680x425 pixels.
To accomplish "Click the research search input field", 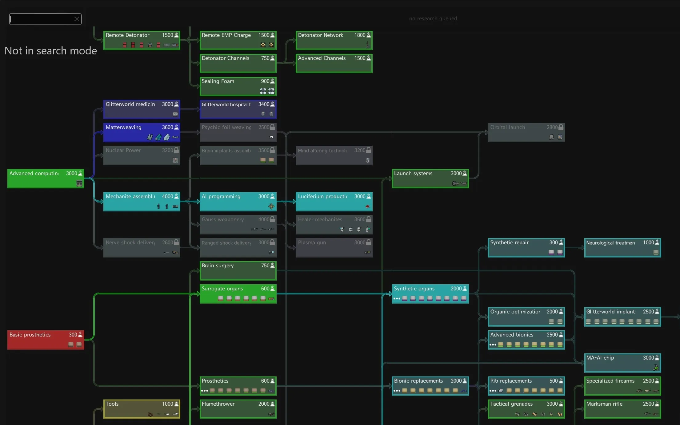I will tap(42, 19).
